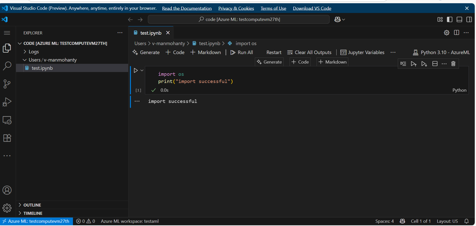Open Download VS Code link
Screen dimensions: 476x226
312,8
